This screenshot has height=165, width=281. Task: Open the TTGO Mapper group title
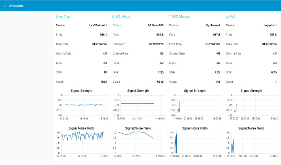pos(180,16)
